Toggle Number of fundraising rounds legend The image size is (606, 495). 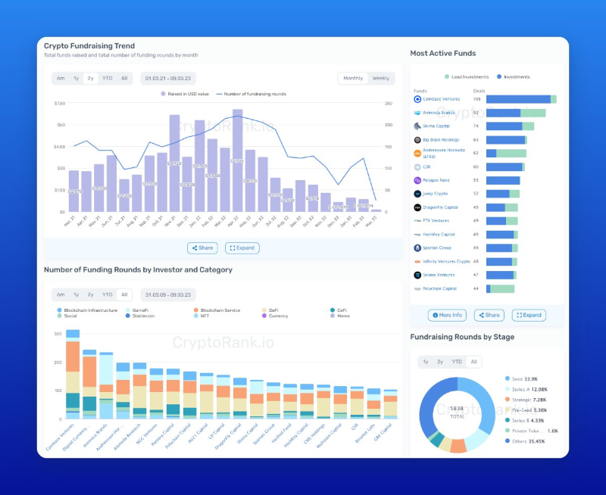click(251, 94)
